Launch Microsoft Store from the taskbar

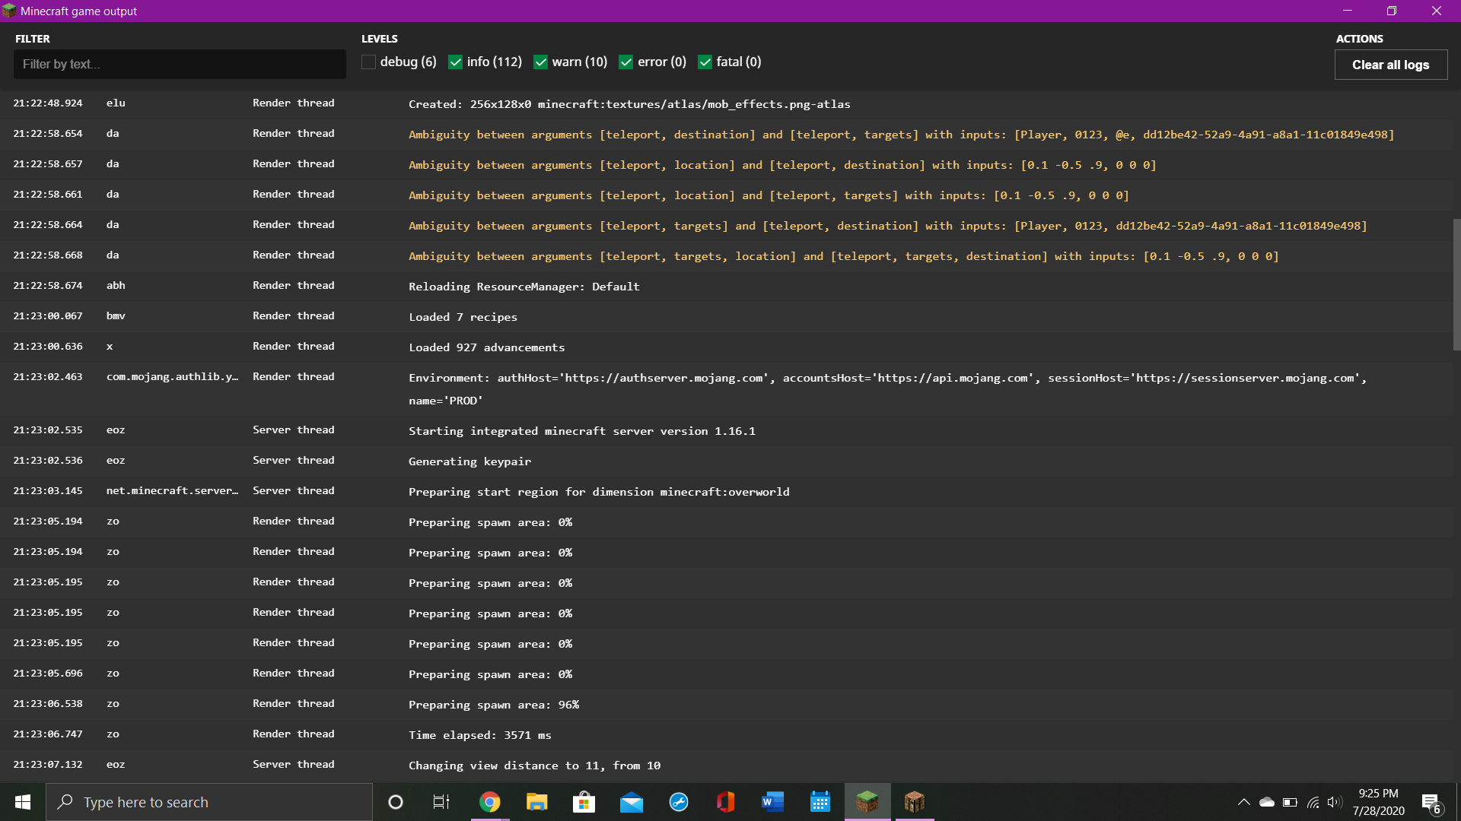(x=584, y=802)
